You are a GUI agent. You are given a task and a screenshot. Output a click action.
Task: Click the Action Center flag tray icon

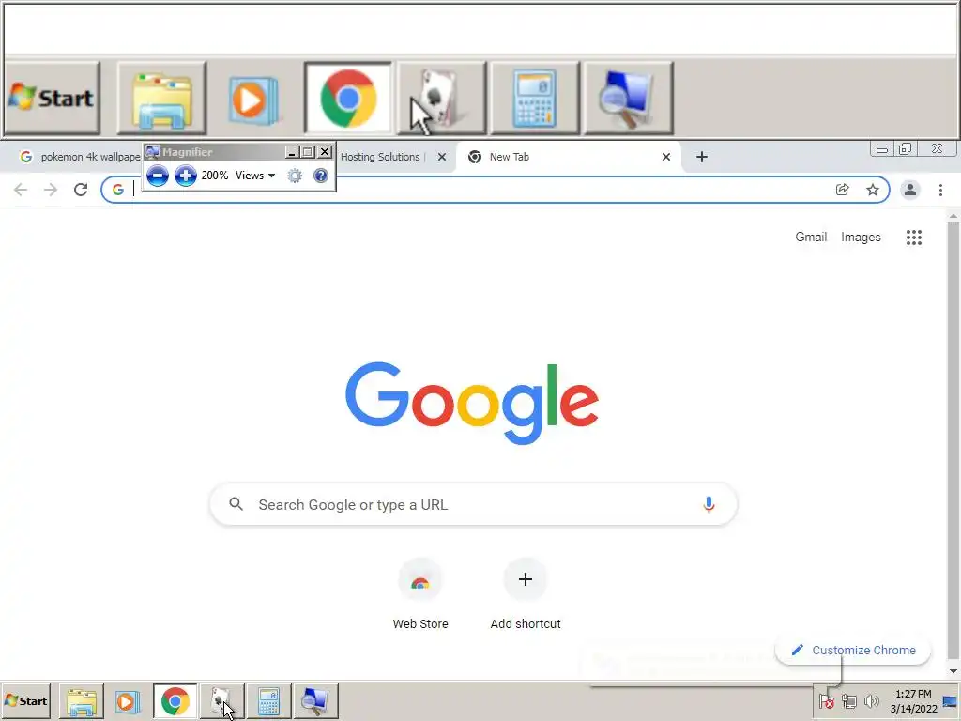click(826, 700)
